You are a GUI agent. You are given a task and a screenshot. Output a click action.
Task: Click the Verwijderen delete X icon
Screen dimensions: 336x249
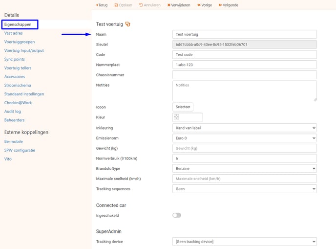[169, 5]
